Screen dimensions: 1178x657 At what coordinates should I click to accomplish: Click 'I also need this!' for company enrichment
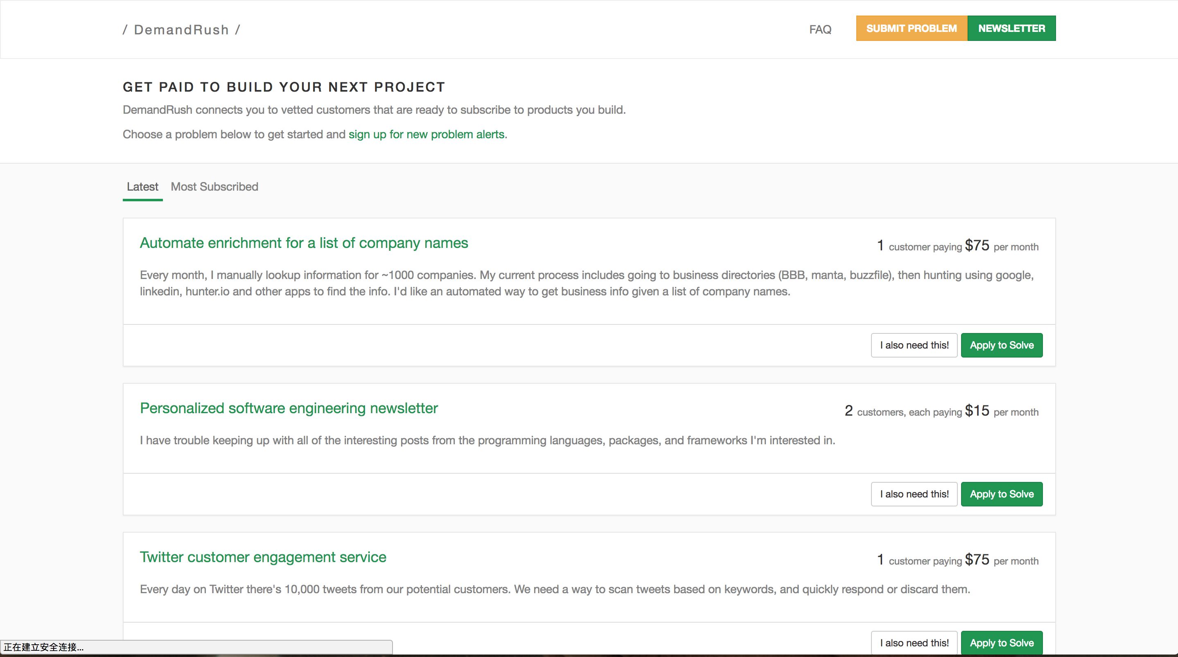(914, 345)
